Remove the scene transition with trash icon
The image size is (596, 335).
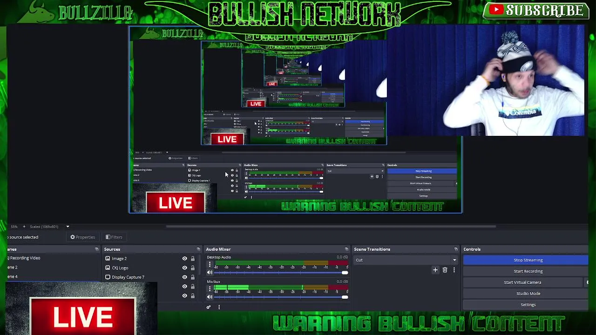click(445, 270)
